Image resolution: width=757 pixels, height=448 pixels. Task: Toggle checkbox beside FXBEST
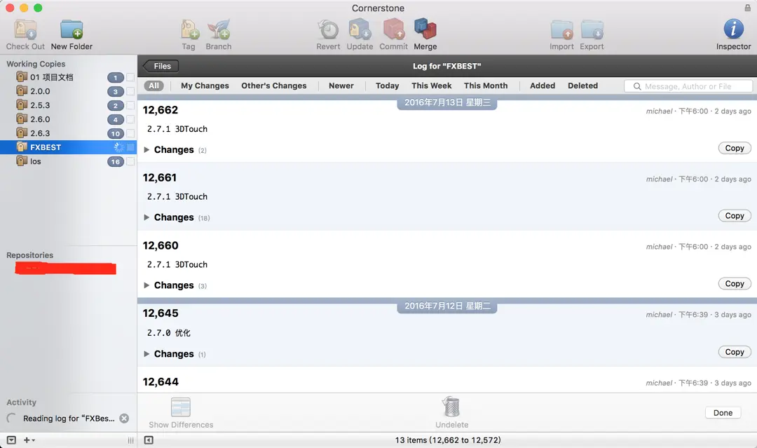tap(130, 147)
